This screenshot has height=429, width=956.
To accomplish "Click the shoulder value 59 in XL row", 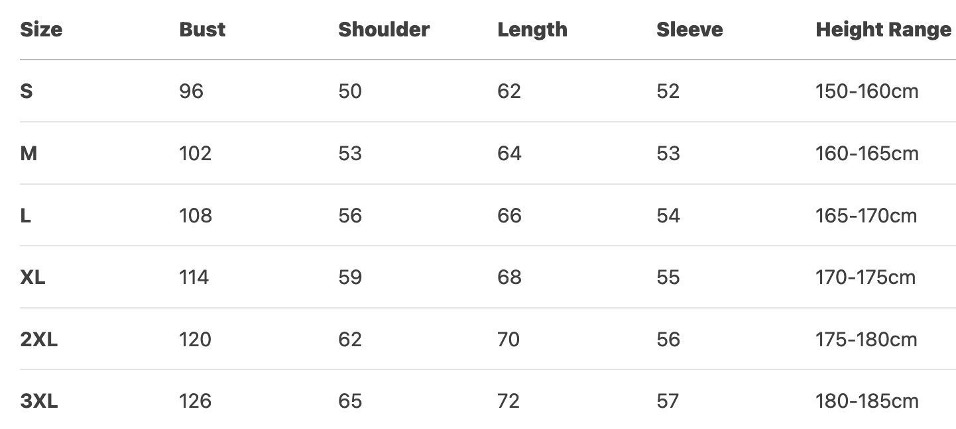I will click(350, 277).
